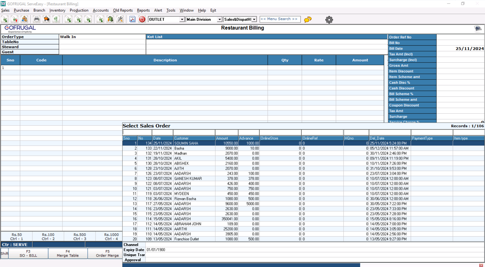
Task: Expand the Main Division dropdown
Action: tap(219, 19)
